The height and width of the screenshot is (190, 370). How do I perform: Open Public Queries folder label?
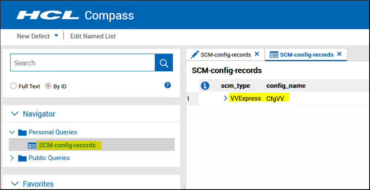[49, 158]
